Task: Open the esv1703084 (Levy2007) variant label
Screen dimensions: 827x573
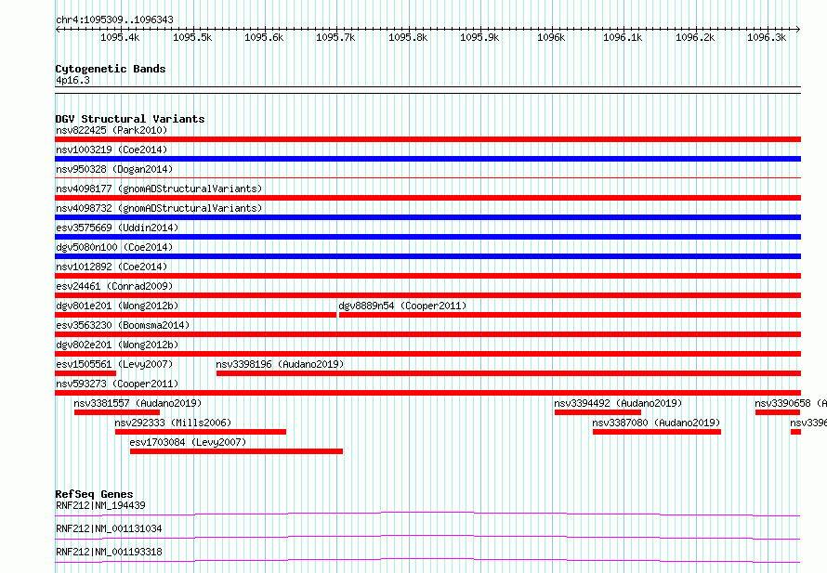Action: pos(188,442)
